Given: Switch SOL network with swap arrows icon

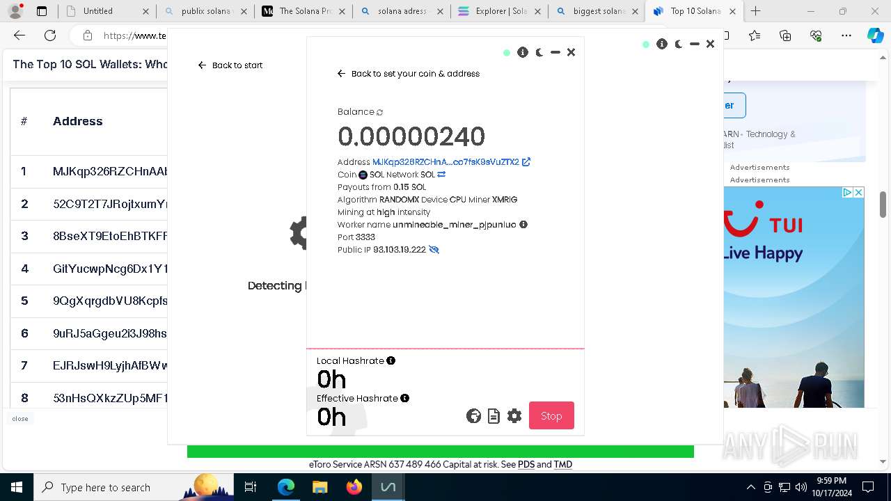Looking at the screenshot, I should (441, 175).
